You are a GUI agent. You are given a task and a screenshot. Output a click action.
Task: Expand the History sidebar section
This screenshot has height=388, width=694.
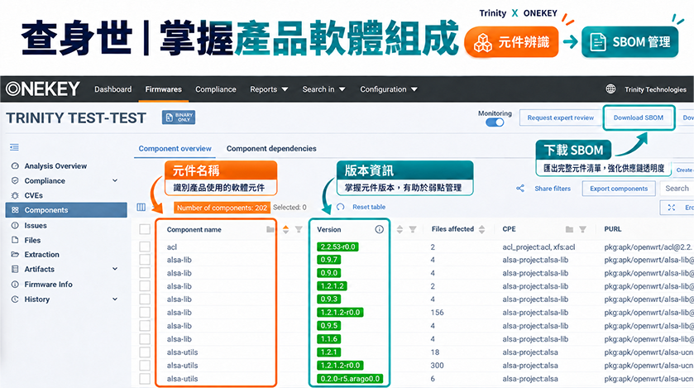pyautogui.click(x=115, y=299)
